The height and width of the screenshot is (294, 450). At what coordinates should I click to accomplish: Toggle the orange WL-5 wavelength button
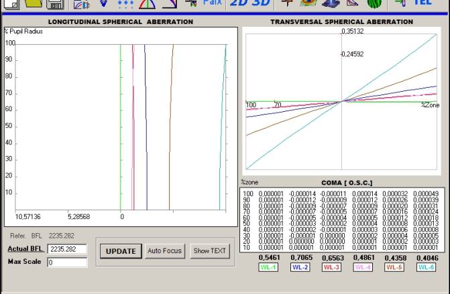point(394,267)
